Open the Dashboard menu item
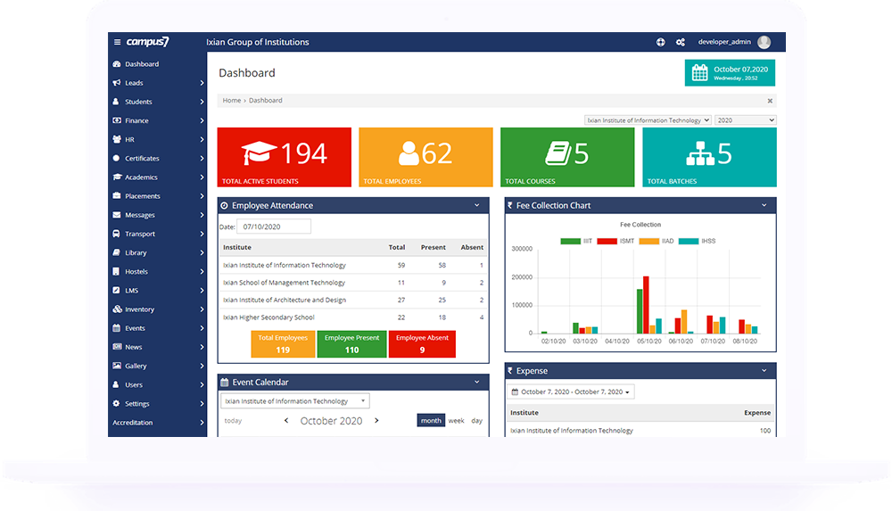The width and height of the screenshot is (892, 511). pyautogui.click(x=157, y=64)
